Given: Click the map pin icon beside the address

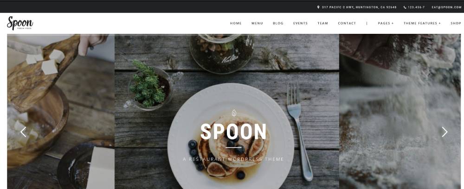Looking at the screenshot, I should [318, 7].
